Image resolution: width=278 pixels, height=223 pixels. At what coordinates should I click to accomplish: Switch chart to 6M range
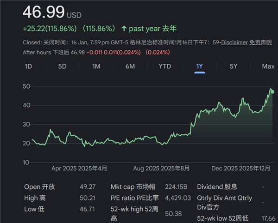pos(130,66)
